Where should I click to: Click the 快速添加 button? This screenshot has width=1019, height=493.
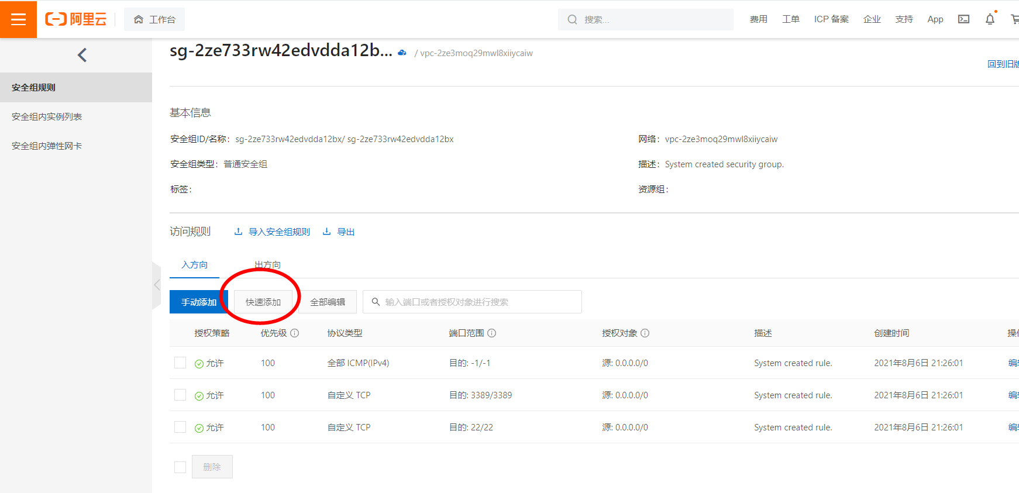point(263,302)
